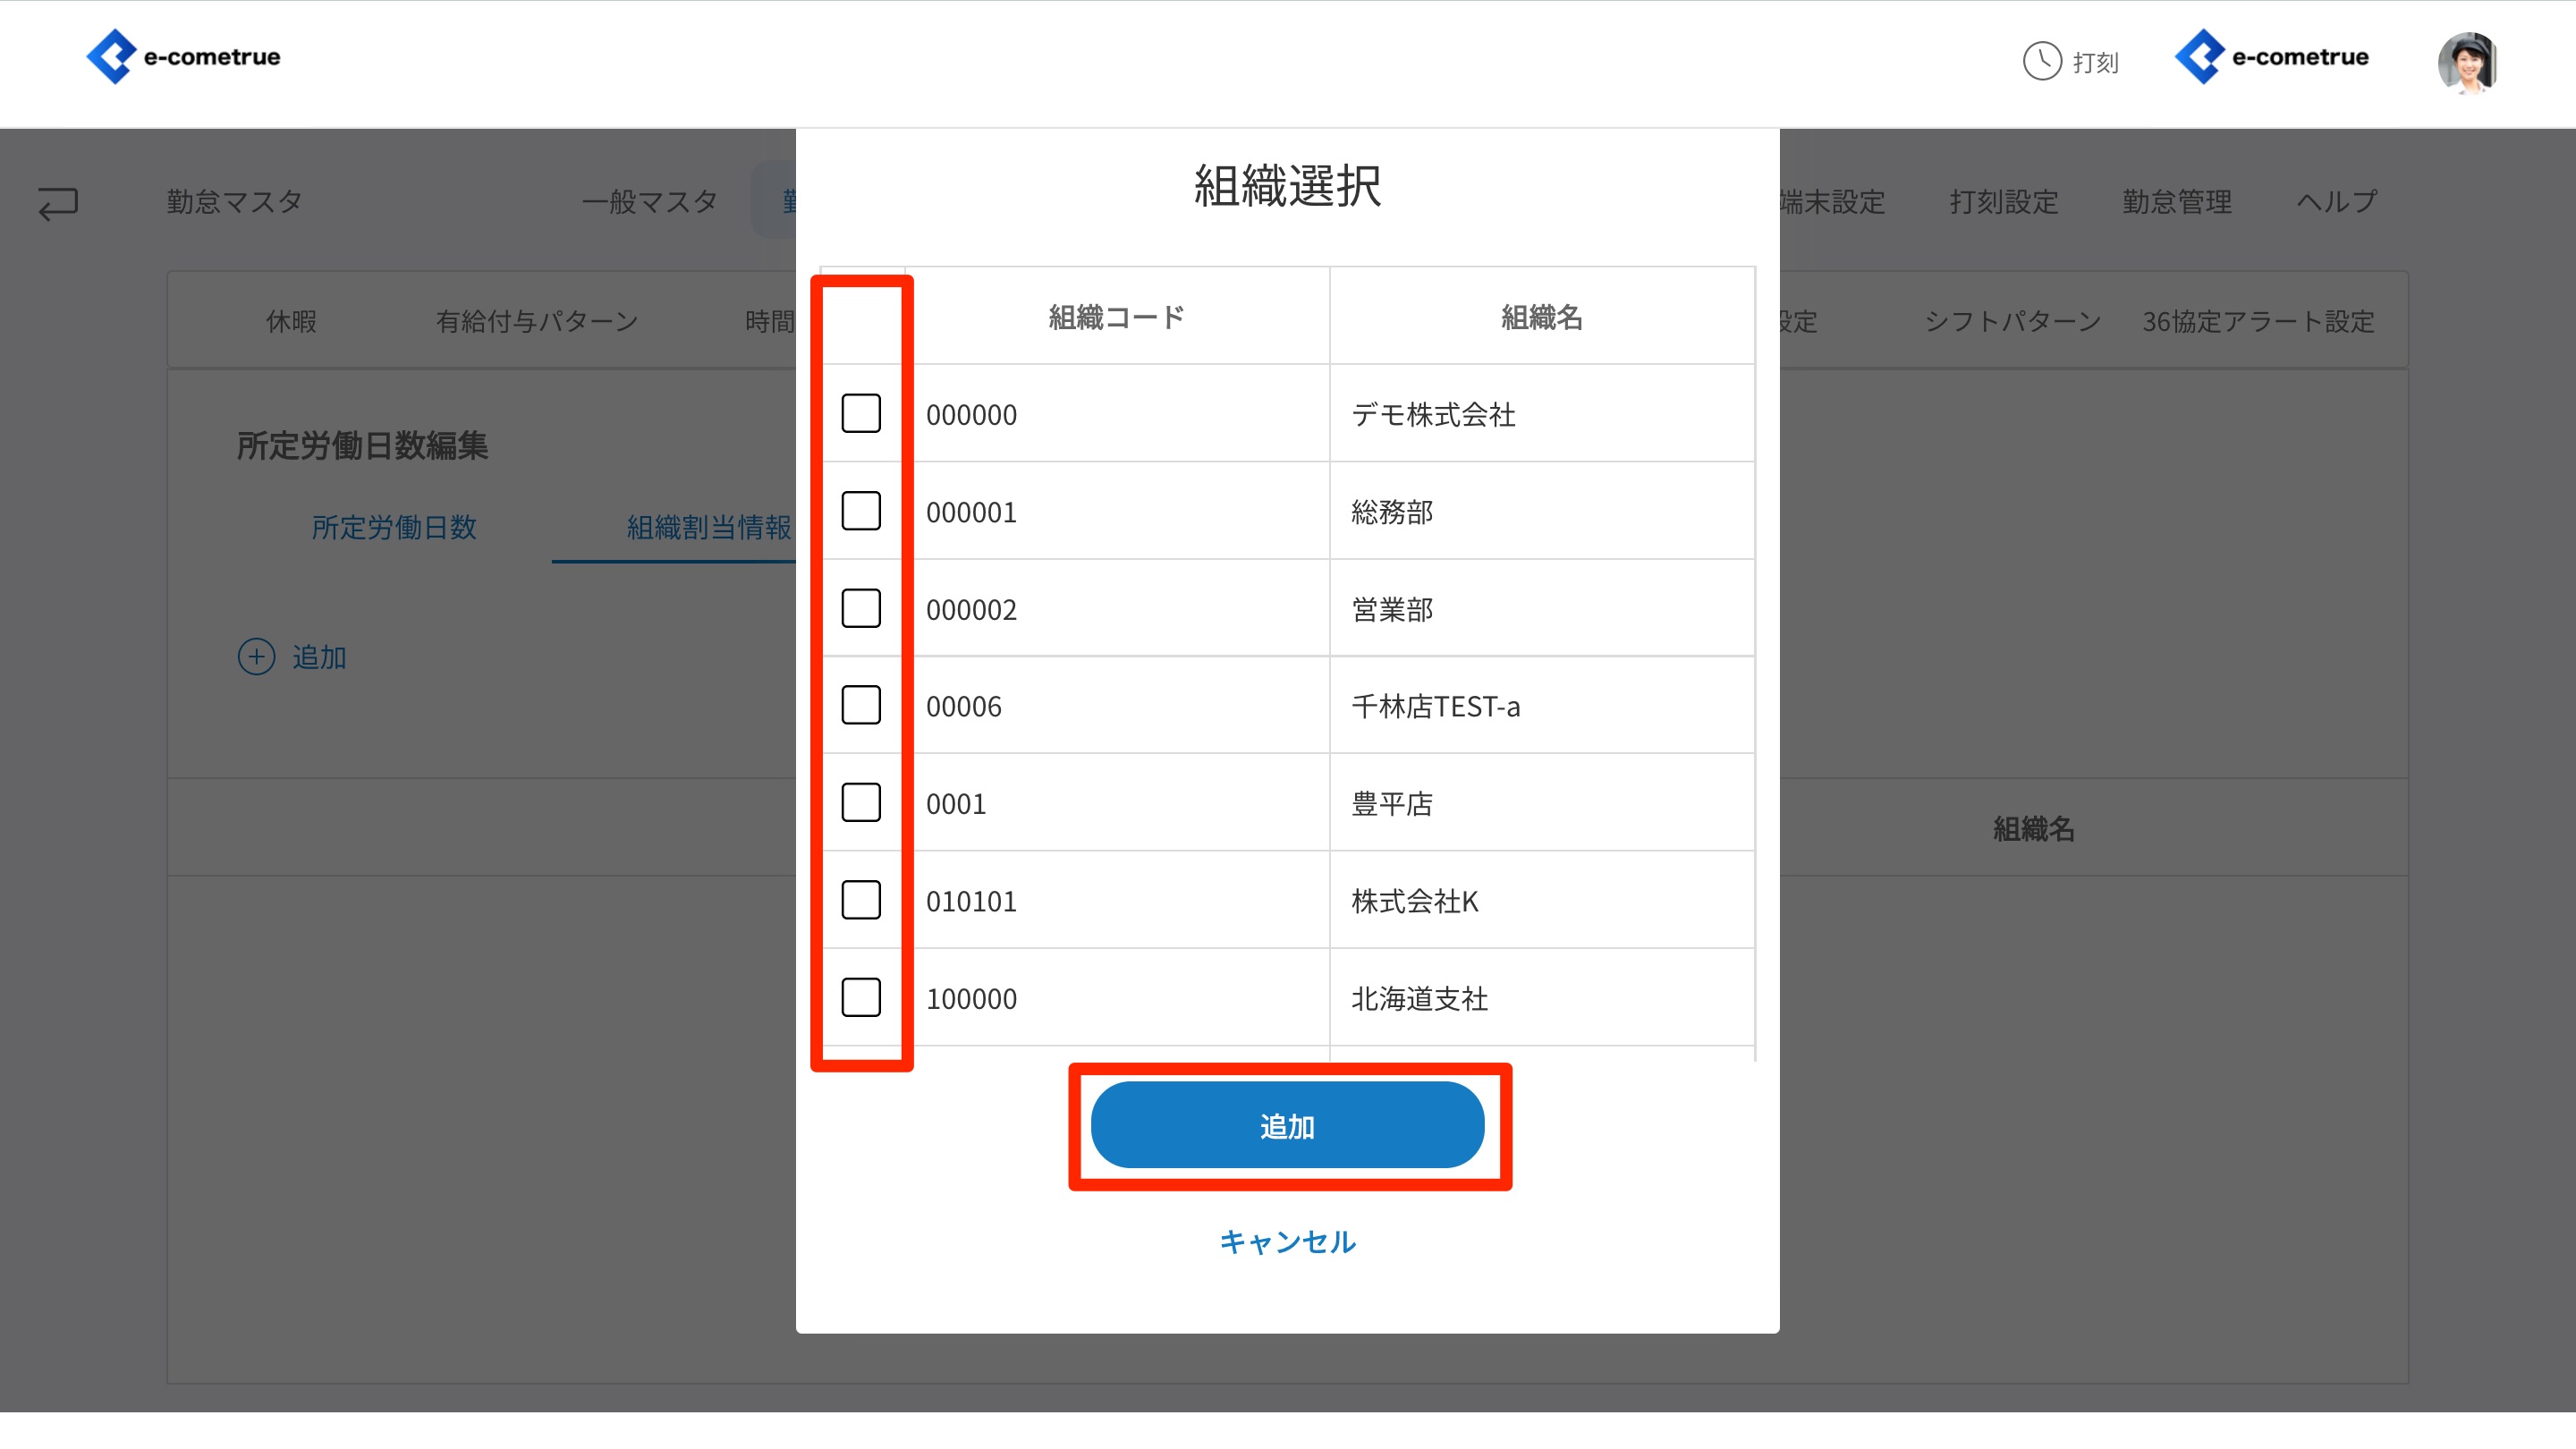This screenshot has height=1449, width=2576.
Task: Check the box for デモ株式会社
Action: click(860, 413)
